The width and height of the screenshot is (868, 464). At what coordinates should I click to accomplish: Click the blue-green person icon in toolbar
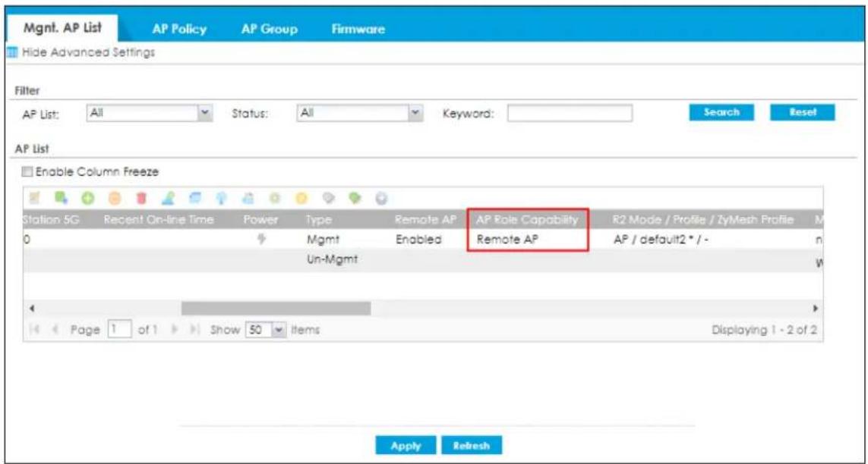tap(167, 199)
